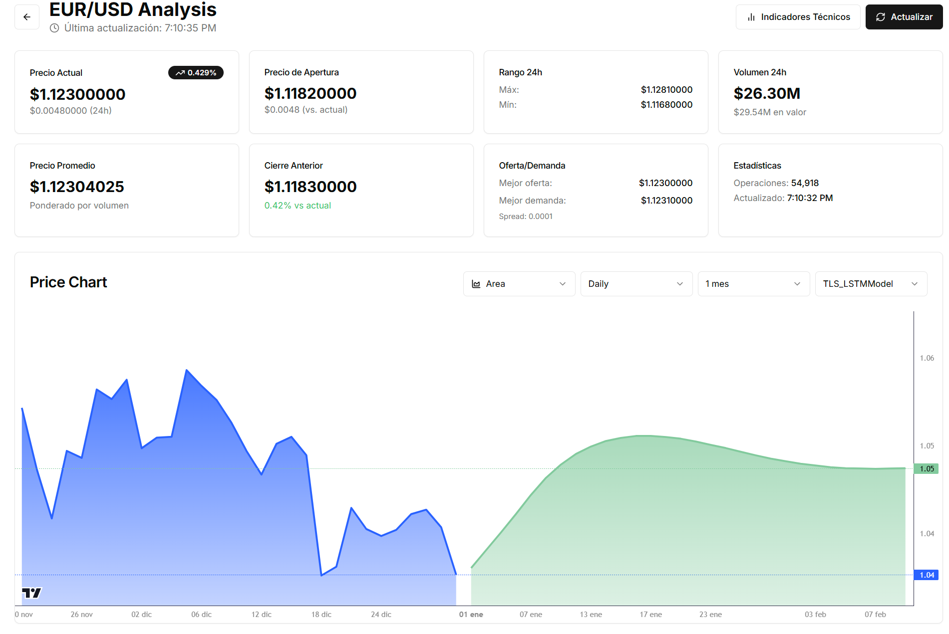Screen dimensions: 949x634
Task: Click the 07 feb date on time axis
Action: [x=876, y=615]
